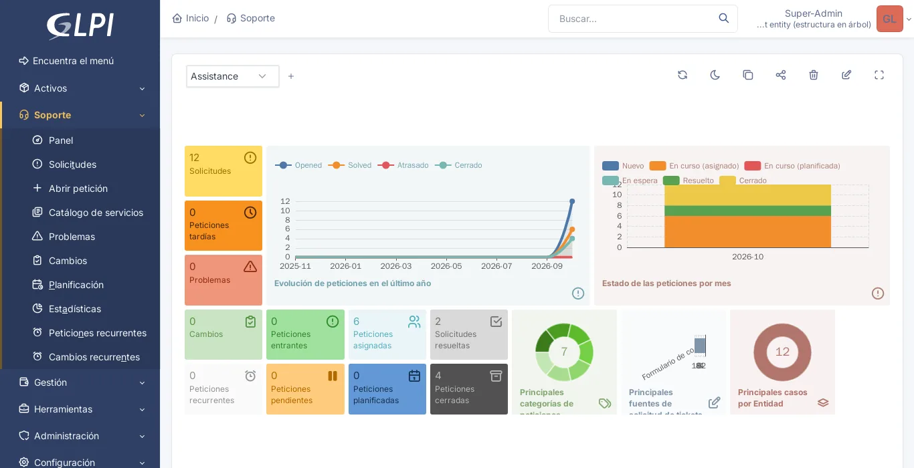Open Catálogo de servicios
The height and width of the screenshot is (468, 914).
coord(81,213)
